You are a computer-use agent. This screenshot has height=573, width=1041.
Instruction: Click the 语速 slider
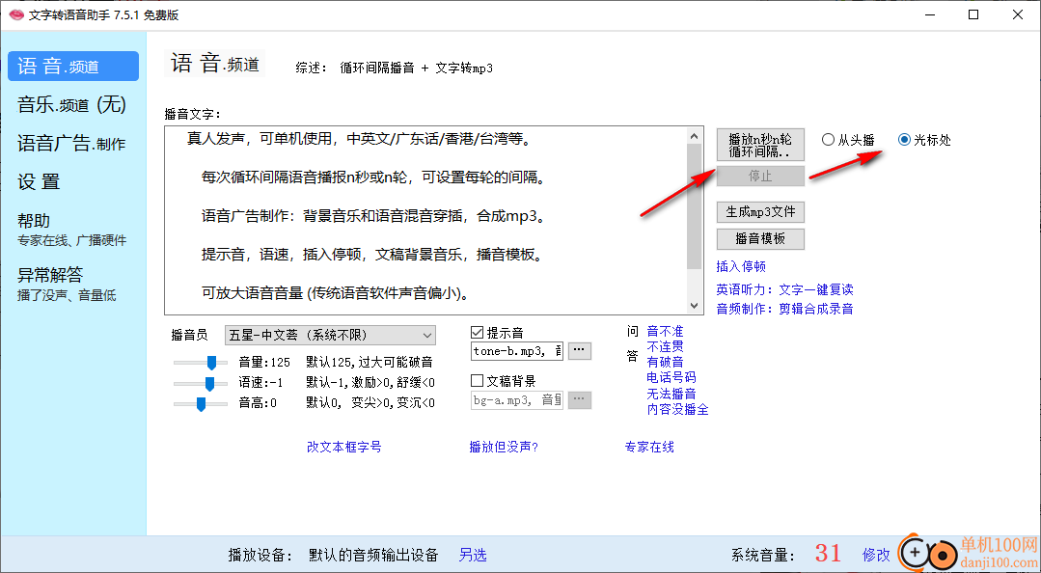click(201, 383)
